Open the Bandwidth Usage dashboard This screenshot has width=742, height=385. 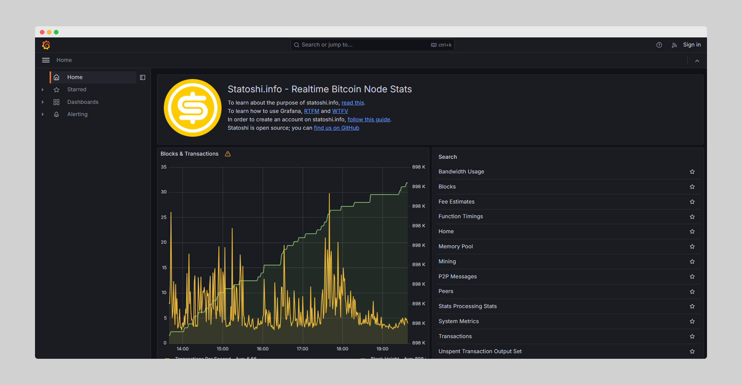click(461, 172)
